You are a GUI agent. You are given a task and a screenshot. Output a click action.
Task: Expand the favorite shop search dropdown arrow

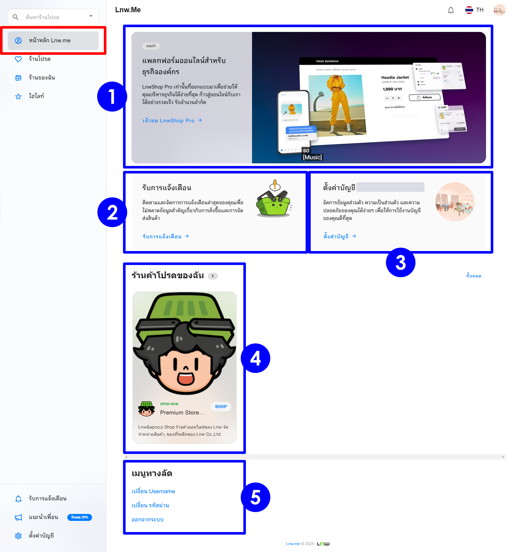[91, 16]
